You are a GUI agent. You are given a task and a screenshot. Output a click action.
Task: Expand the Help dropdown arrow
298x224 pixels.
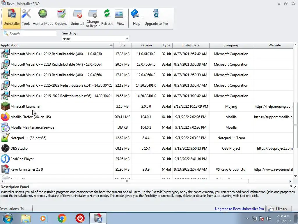coord(142,18)
